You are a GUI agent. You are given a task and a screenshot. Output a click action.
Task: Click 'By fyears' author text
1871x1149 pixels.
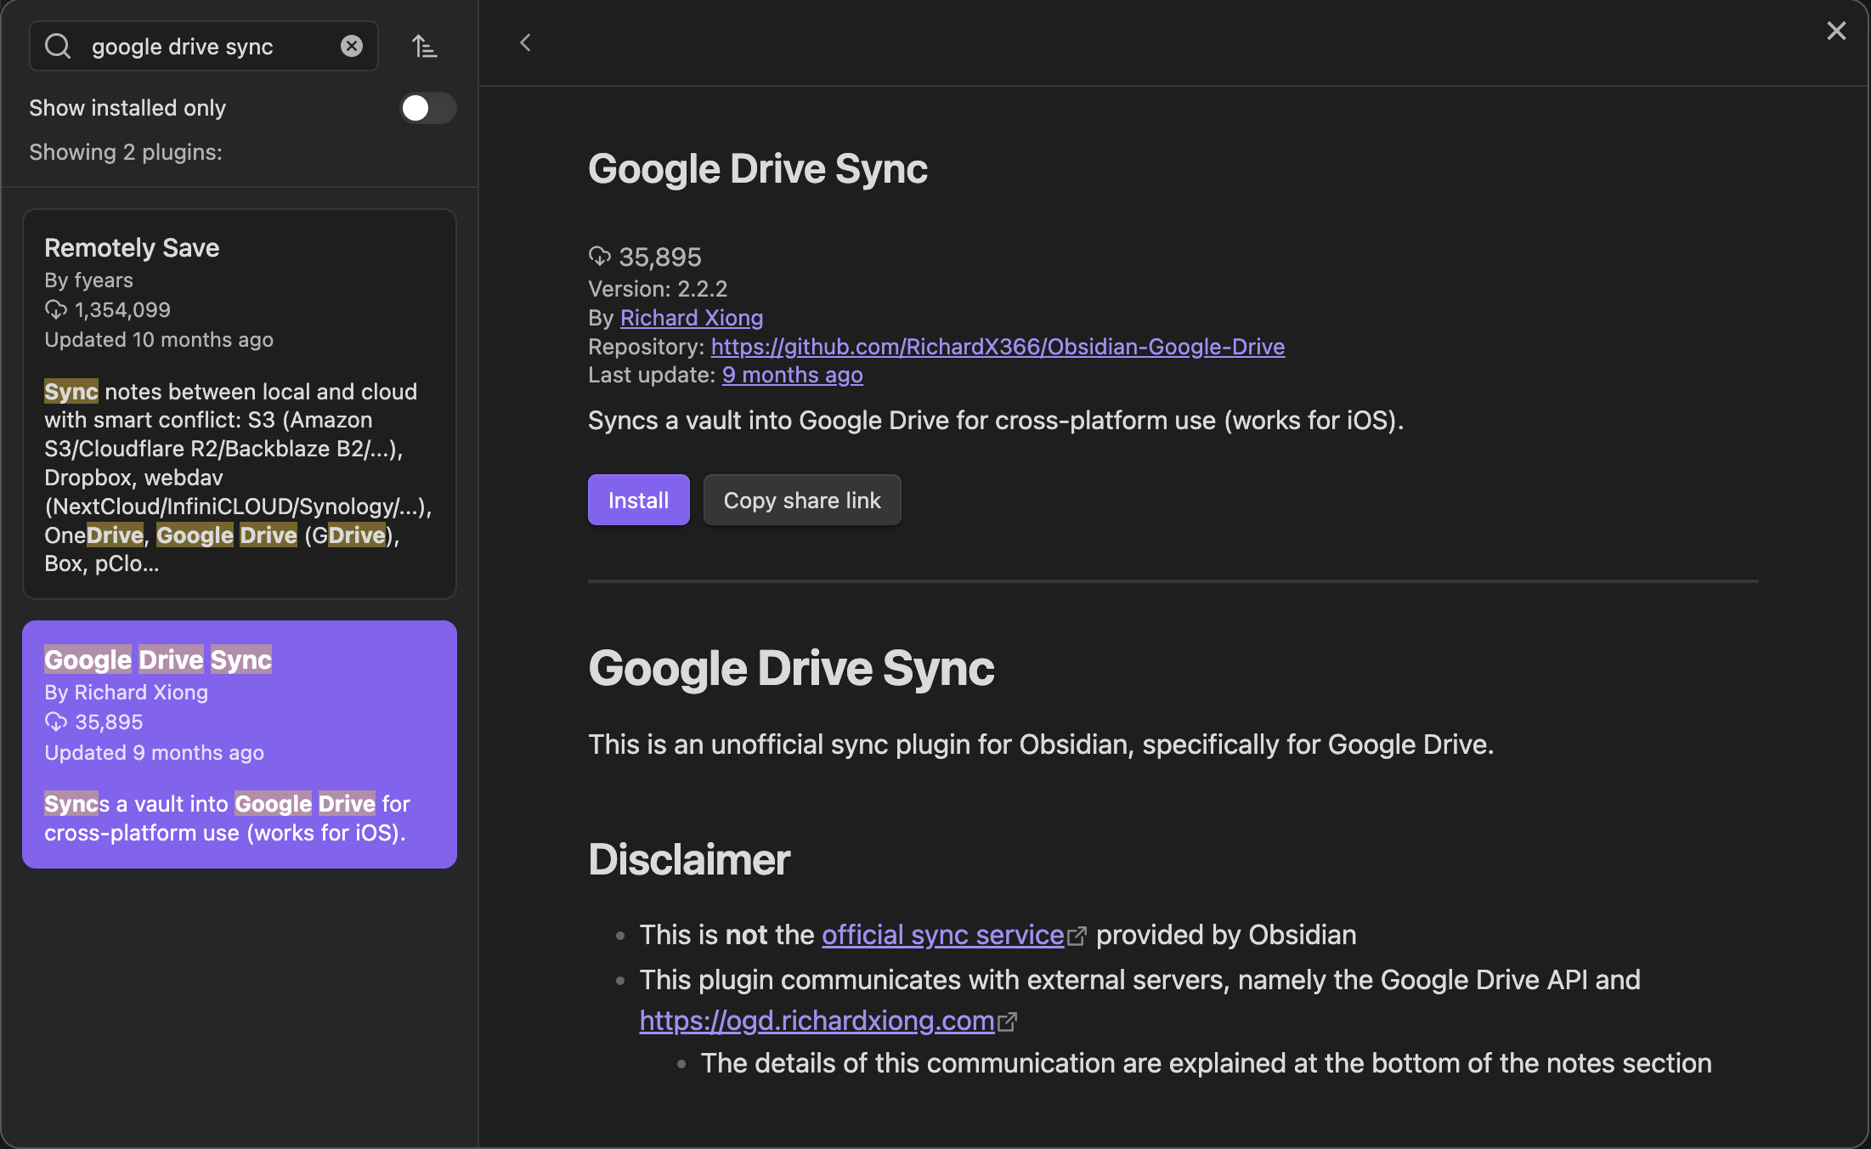[88, 280]
